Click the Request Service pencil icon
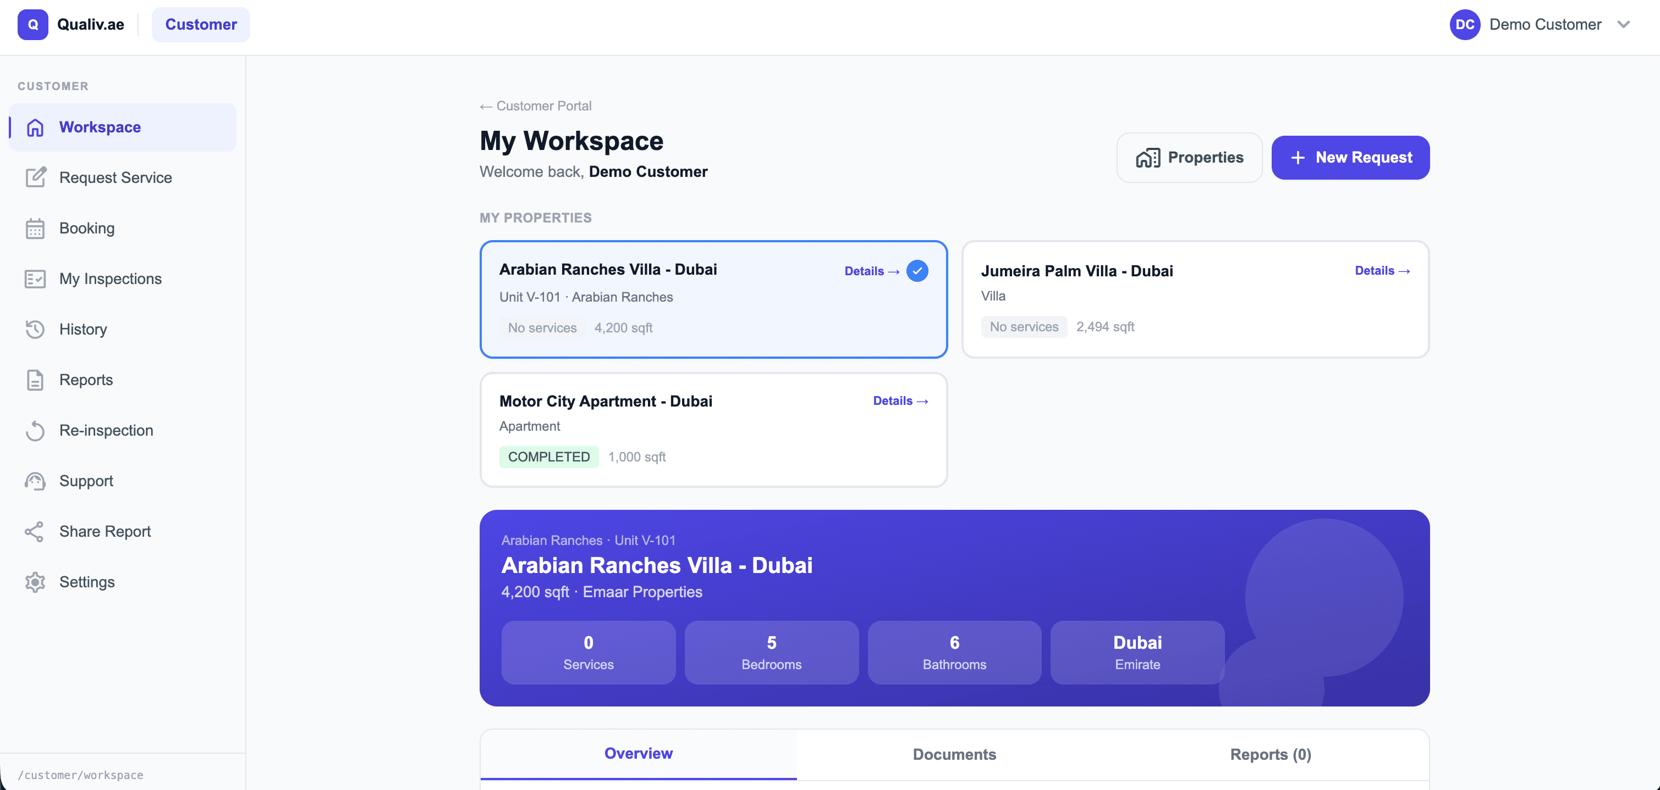Viewport: 1660px width, 790px height. tap(35, 177)
